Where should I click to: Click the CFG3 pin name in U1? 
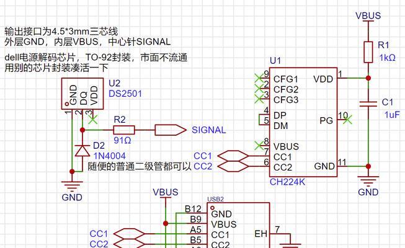click(286, 99)
